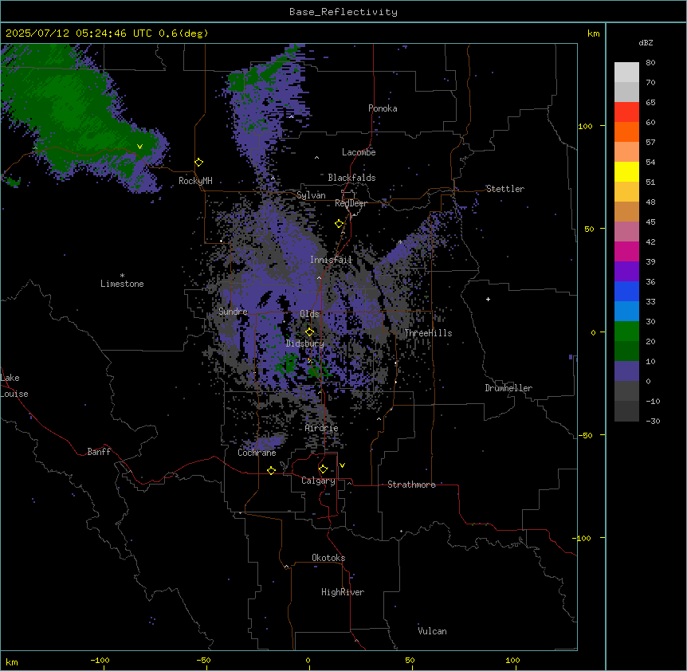This screenshot has width=687, height=671.
Task: Click the Lacombe label
Action: pyautogui.click(x=359, y=152)
